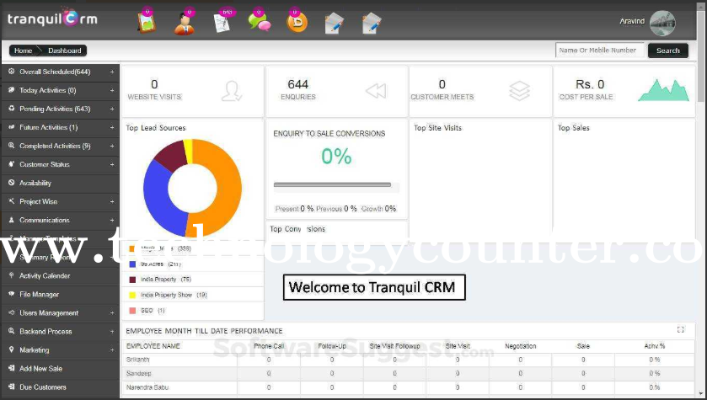Open the chat bubbles icon in toolbar

[x=260, y=22]
